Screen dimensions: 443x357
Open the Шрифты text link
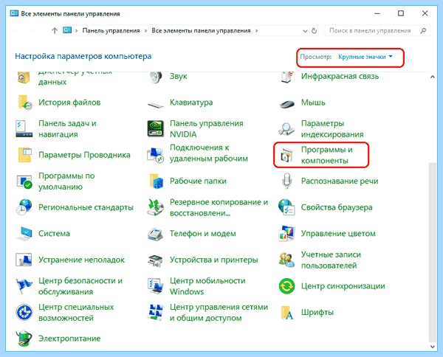[x=317, y=313]
